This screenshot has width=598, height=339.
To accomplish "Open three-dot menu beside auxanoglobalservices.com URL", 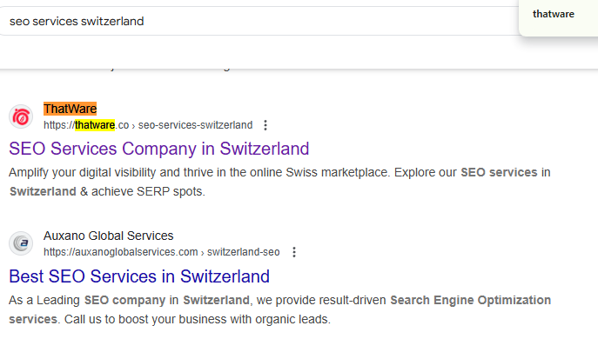I will click(294, 252).
